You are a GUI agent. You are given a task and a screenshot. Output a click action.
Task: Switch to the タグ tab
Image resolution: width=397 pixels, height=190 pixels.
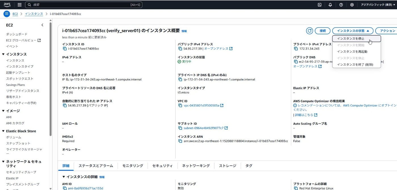tap(249, 166)
